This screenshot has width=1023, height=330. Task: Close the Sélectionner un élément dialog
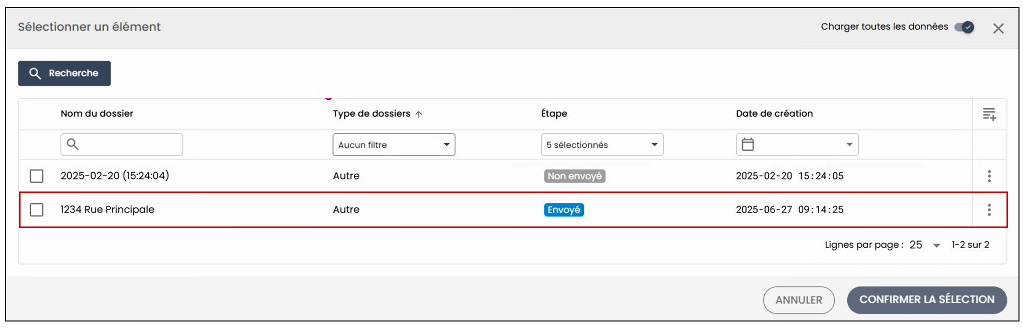(x=998, y=28)
